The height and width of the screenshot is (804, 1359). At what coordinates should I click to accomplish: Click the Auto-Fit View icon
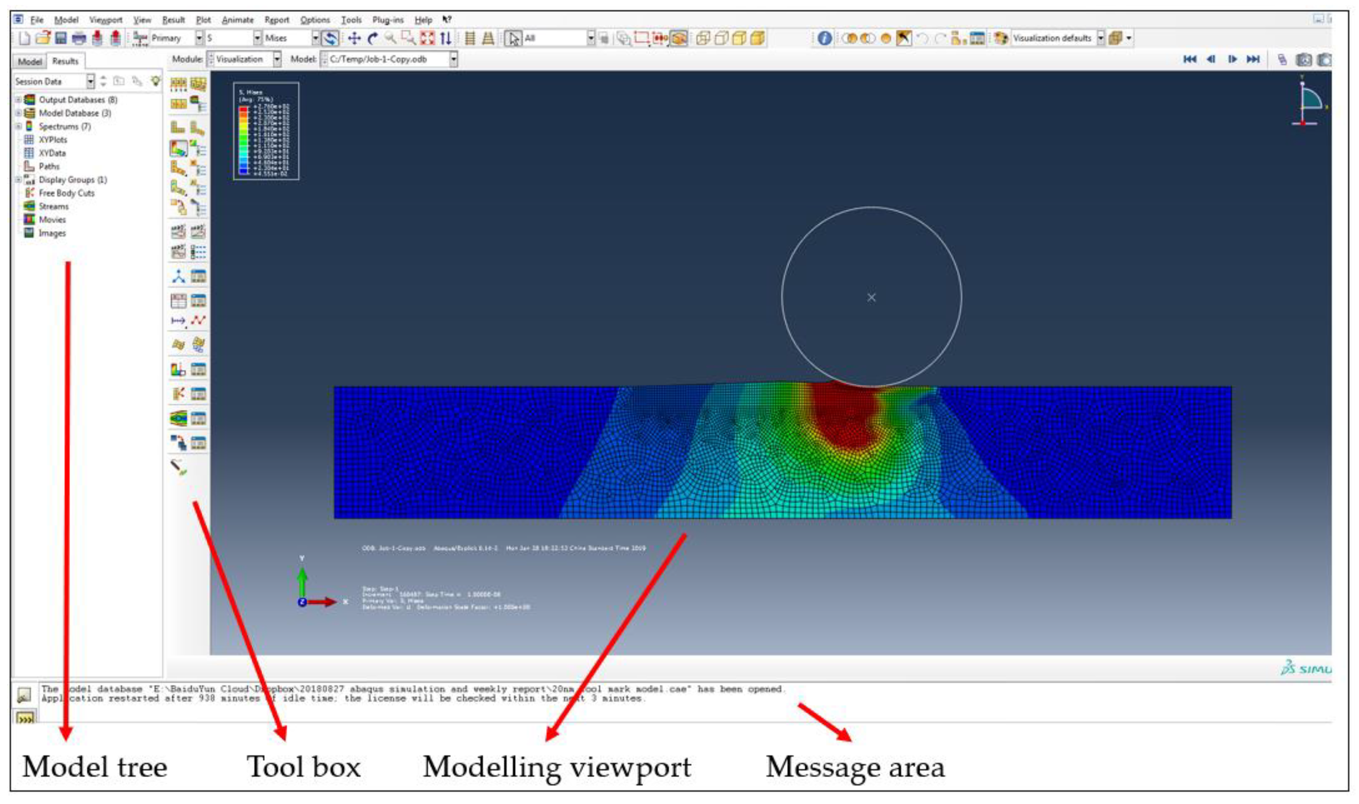coord(427,38)
